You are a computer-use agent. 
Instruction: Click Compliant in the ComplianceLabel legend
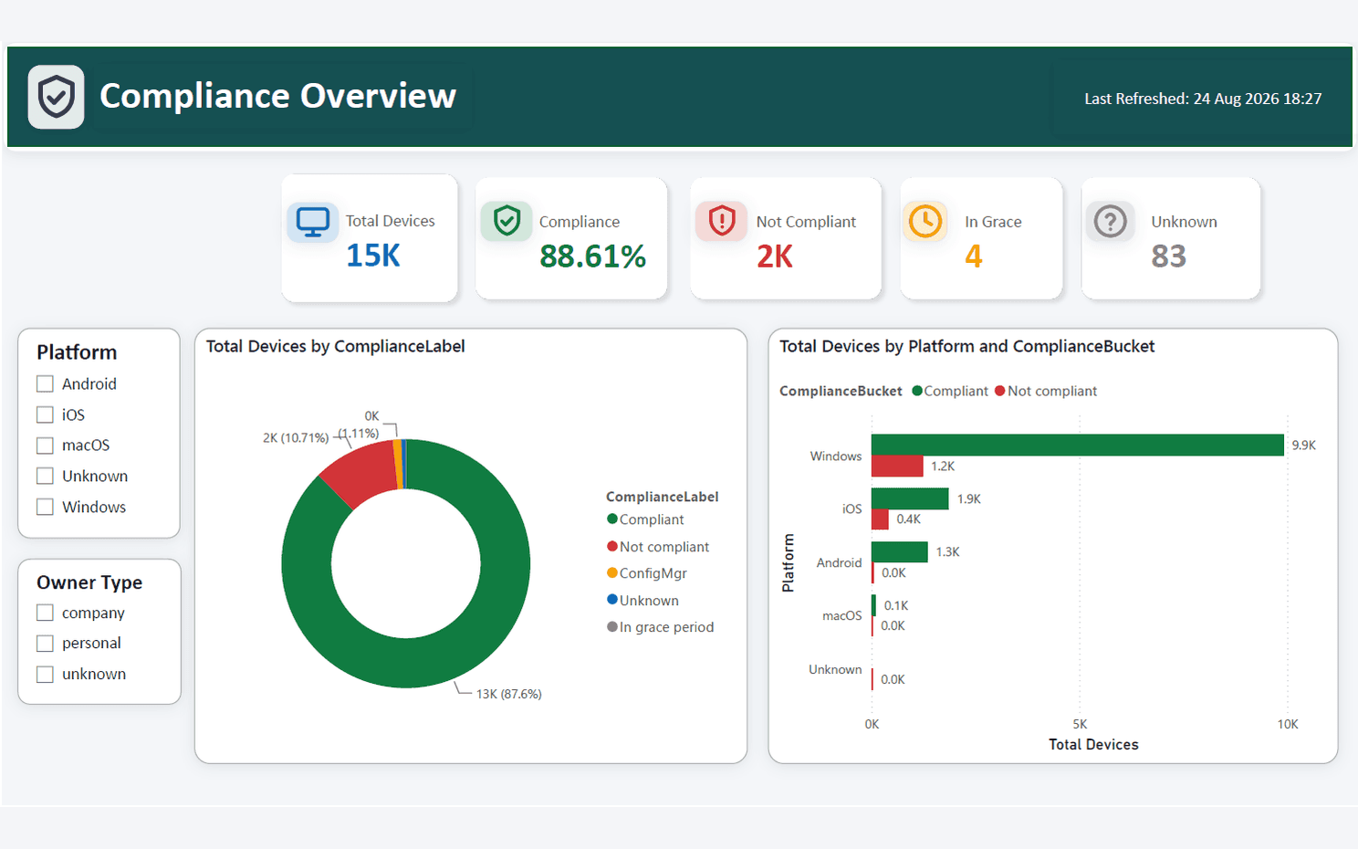[645, 519]
